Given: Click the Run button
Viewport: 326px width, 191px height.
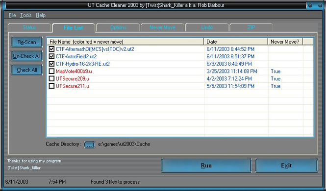Looking at the screenshot, I should pyautogui.click(x=206, y=166).
